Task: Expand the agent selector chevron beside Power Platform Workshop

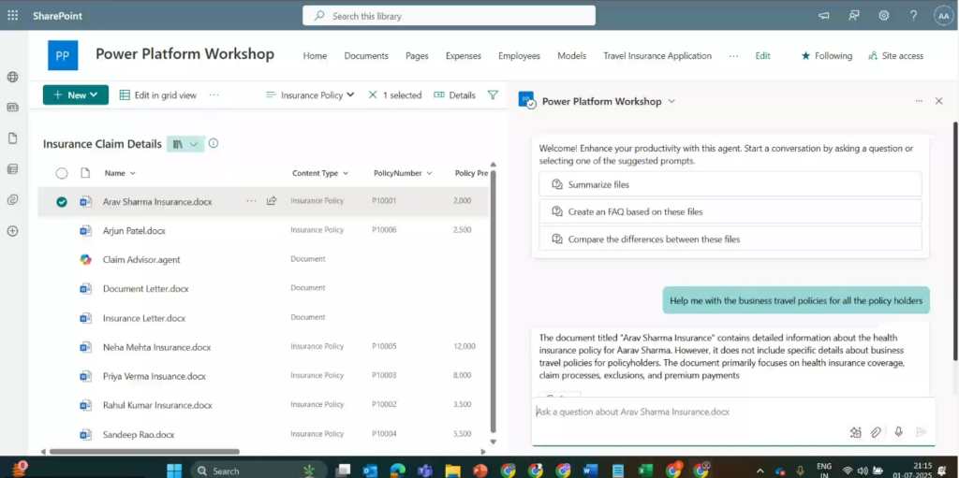Action: tap(671, 101)
